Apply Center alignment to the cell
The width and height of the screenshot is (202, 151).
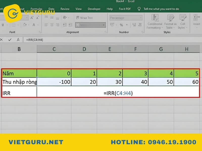pyautogui.click(x=52, y=25)
